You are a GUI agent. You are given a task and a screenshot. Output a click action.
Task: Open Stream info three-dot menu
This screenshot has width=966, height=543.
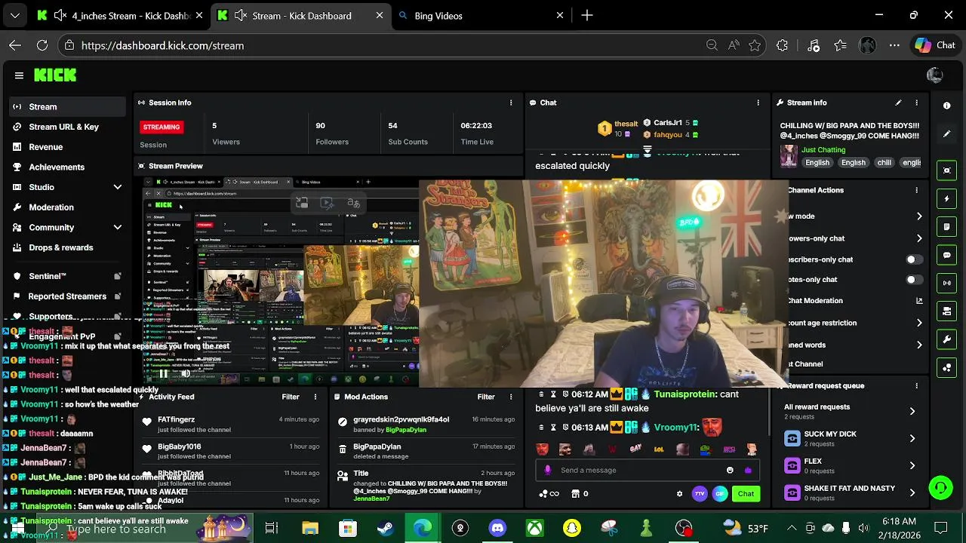pos(917,103)
